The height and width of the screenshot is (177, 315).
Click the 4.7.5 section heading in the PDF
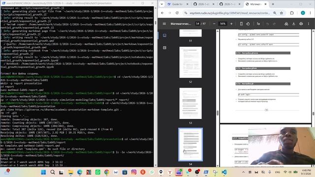263,68
